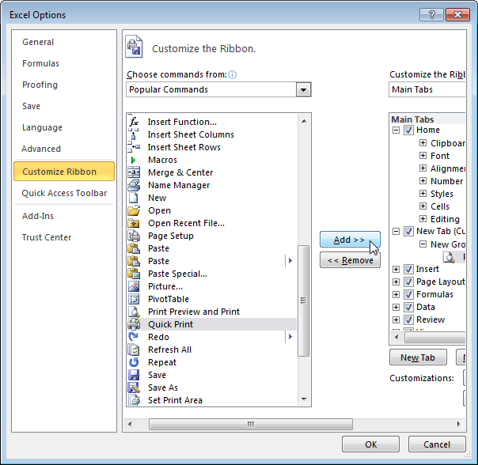Uncheck the Insert tab checkbox
Screen dimensions: 478x465
(x=408, y=269)
